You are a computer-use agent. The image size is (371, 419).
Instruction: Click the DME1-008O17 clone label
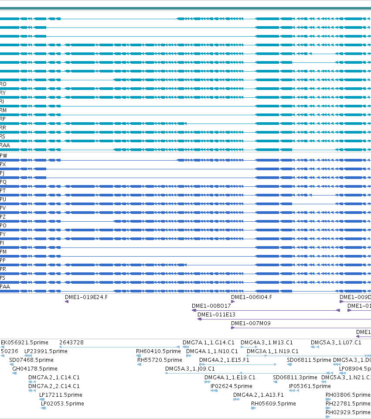[211, 306]
